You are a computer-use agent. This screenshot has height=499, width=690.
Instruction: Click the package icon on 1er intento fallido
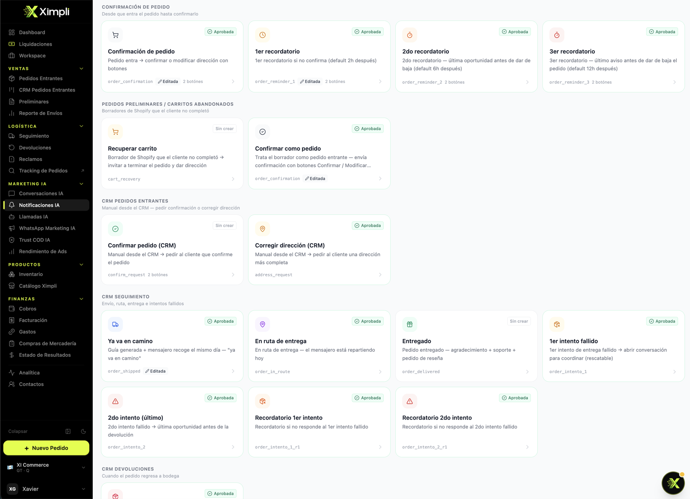pos(557,324)
